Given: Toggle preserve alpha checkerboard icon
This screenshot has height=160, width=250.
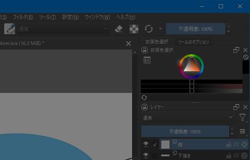Looking at the screenshot, I should pos(134,29).
